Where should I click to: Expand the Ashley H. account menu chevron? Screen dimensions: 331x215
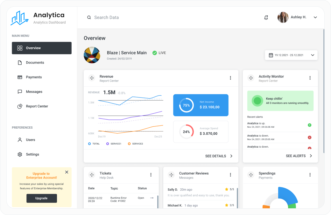[315, 17]
